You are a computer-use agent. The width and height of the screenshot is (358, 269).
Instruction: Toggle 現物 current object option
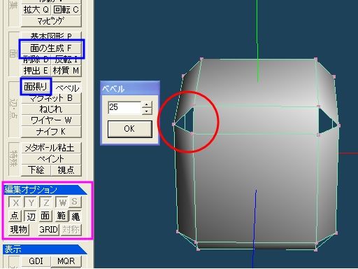[x=19, y=230]
